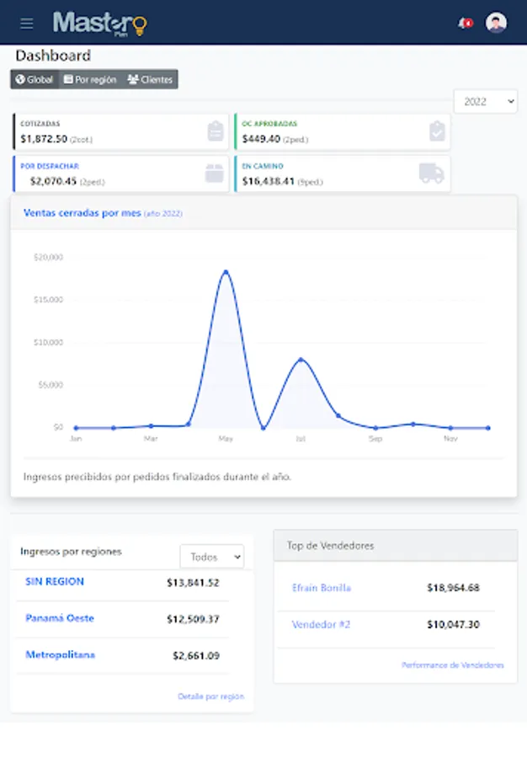Open the Panamá Oeste region link
Screen dimensions: 527x758
click(x=60, y=618)
